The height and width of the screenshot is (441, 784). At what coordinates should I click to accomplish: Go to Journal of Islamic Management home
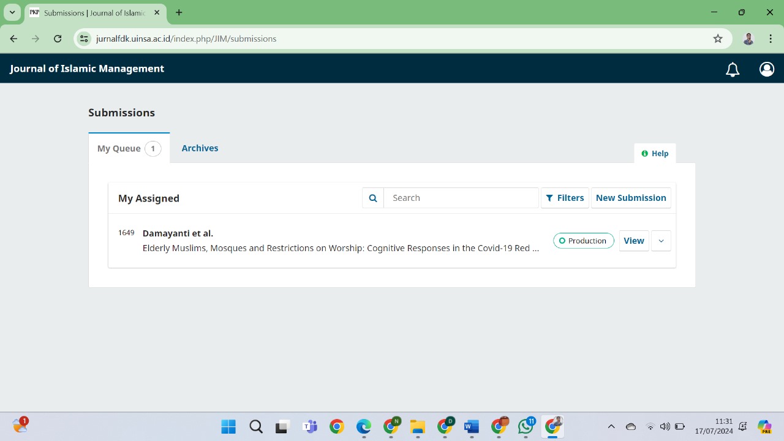(x=87, y=69)
